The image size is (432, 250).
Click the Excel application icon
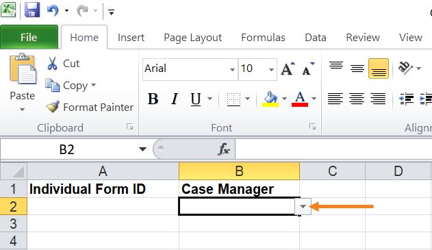pyautogui.click(x=8, y=10)
